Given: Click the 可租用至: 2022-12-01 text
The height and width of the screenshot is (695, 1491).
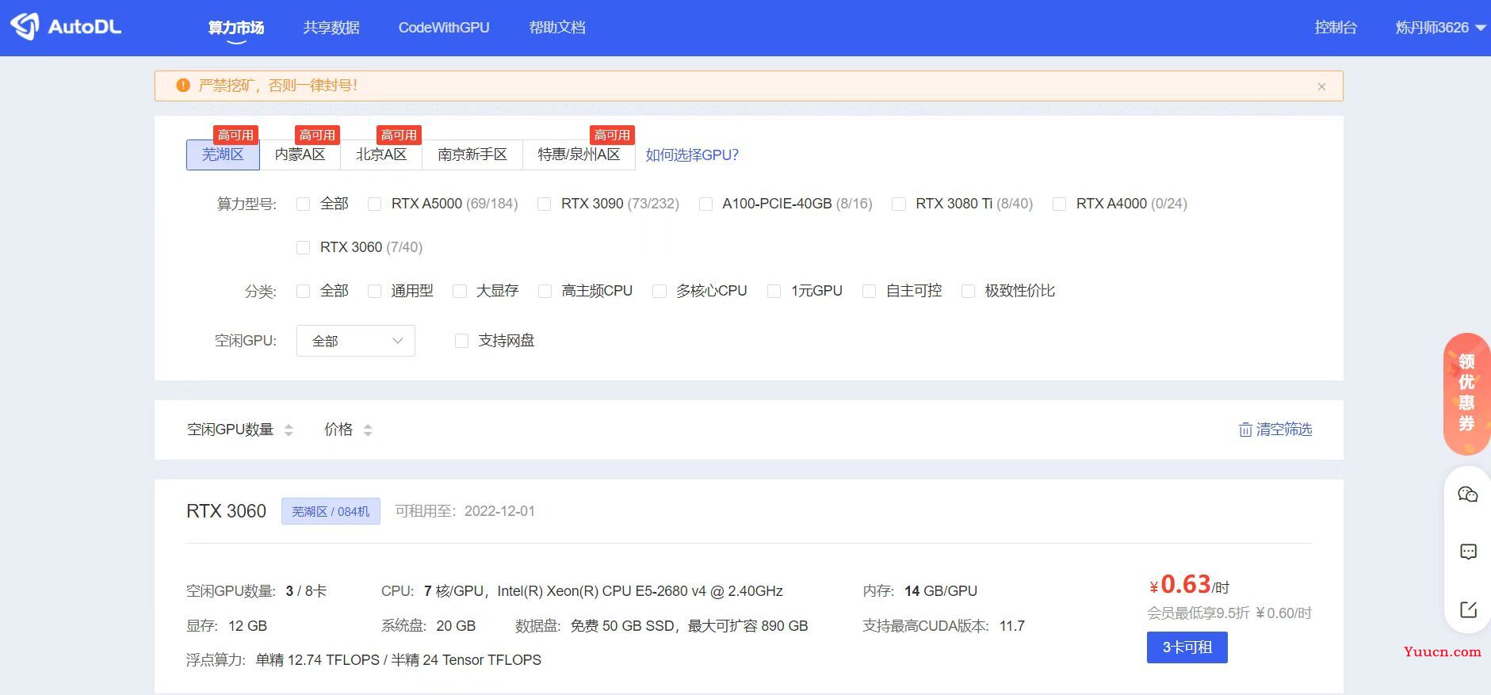Looking at the screenshot, I should (465, 511).
